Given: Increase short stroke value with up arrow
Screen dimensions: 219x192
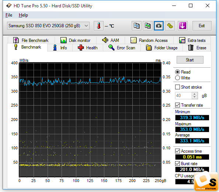Looking at the screenshot, I should pyautogui.click(x=194, y=94).
